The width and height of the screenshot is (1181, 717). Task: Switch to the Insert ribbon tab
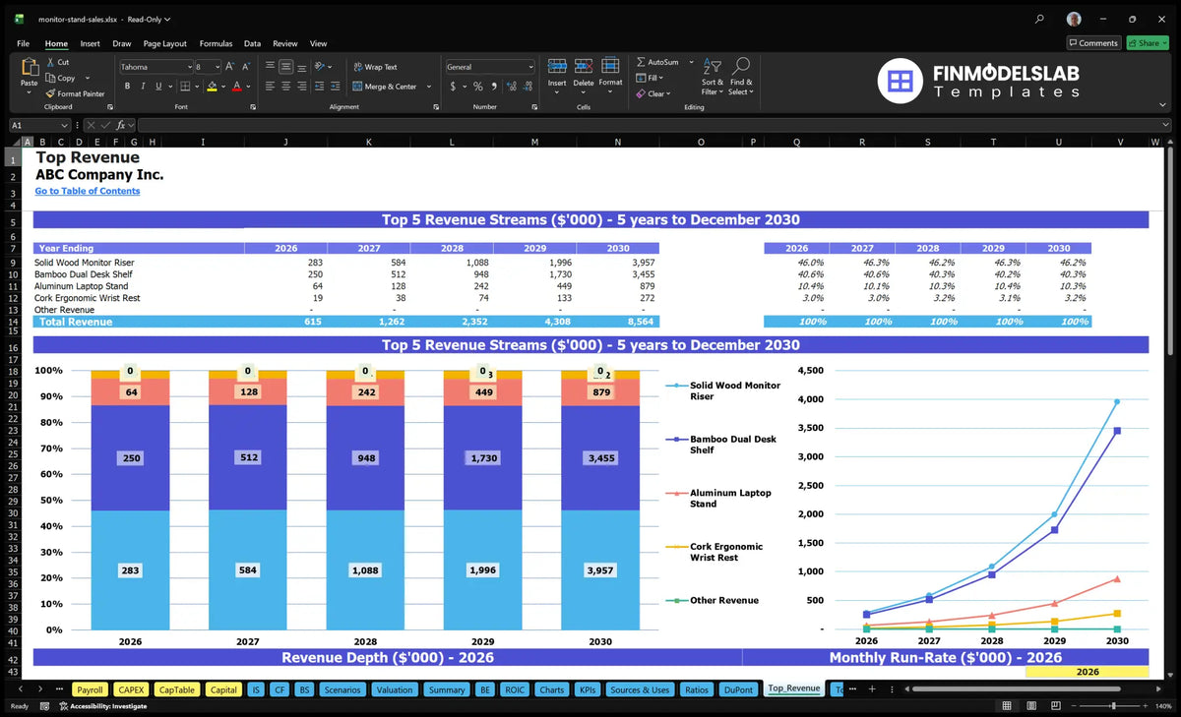pyautogui.click(x=90, y=43)
